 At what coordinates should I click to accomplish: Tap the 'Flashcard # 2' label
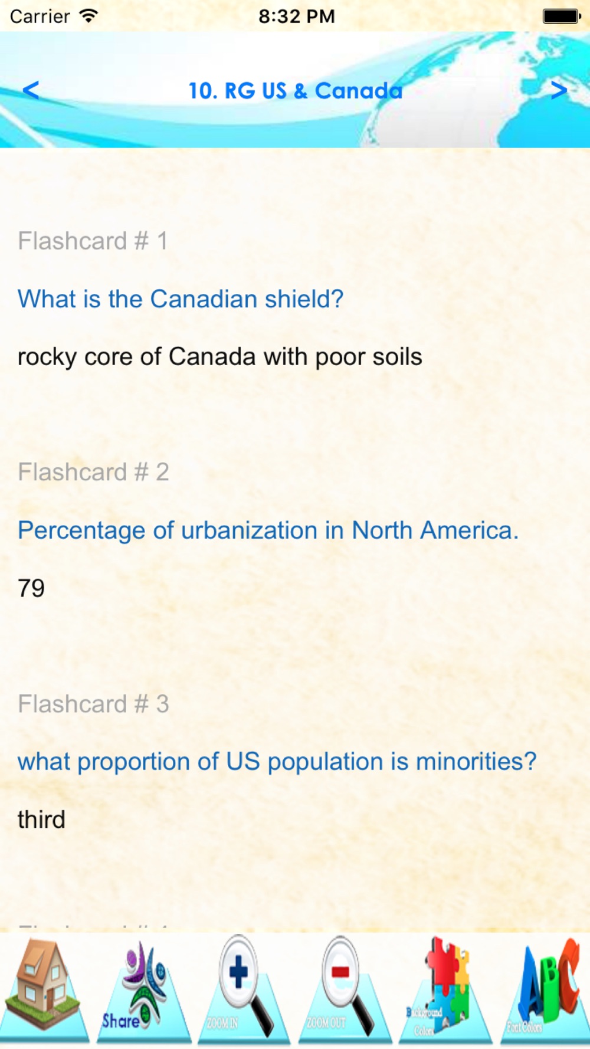click(x=93, y=472)
